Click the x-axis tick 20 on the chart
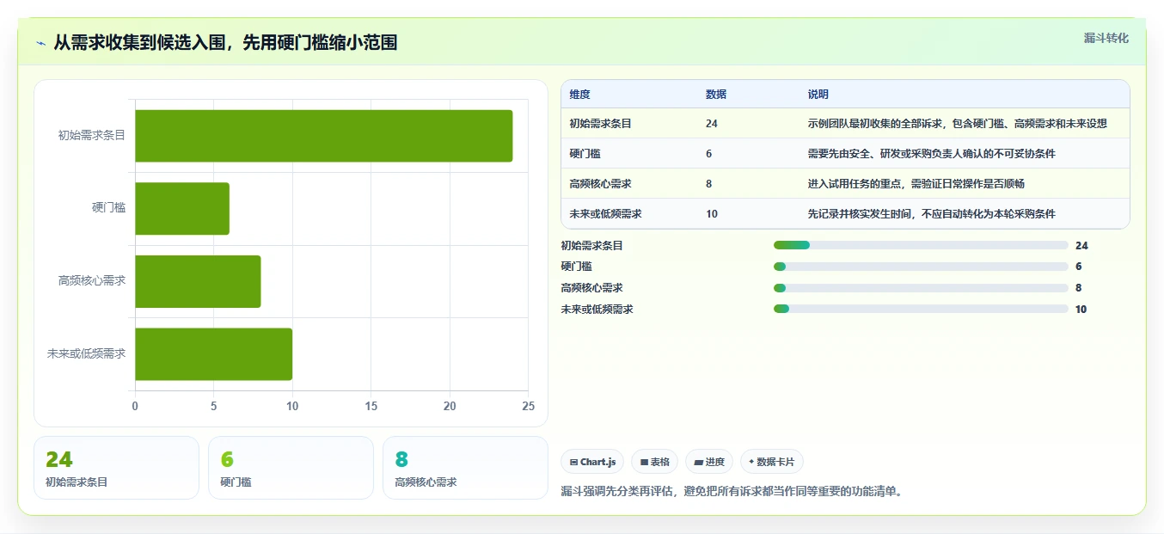 (450, 406)
